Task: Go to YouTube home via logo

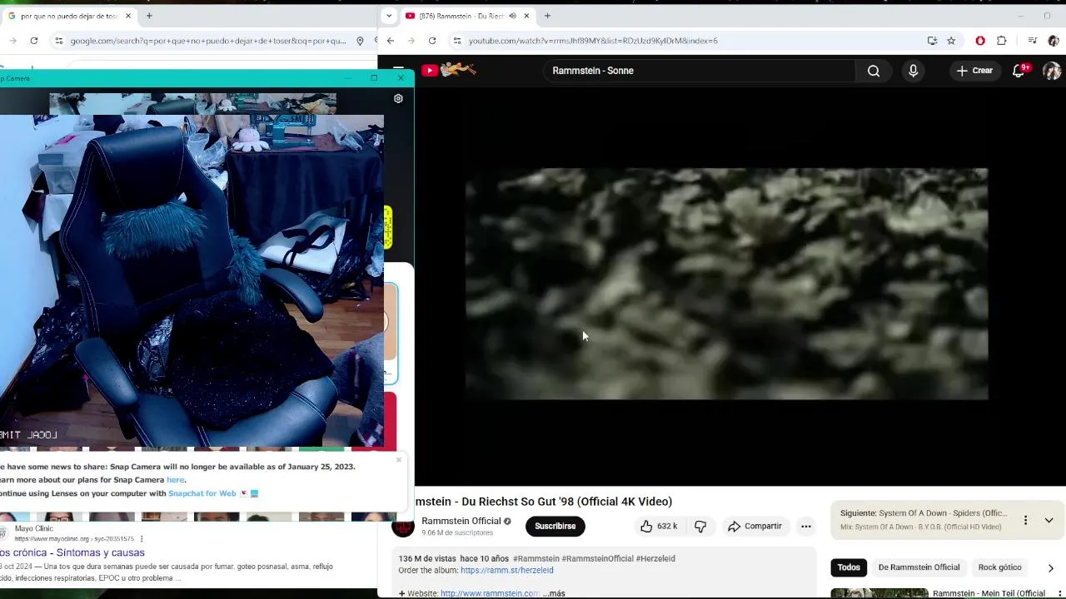Action: tap(448, 71)
